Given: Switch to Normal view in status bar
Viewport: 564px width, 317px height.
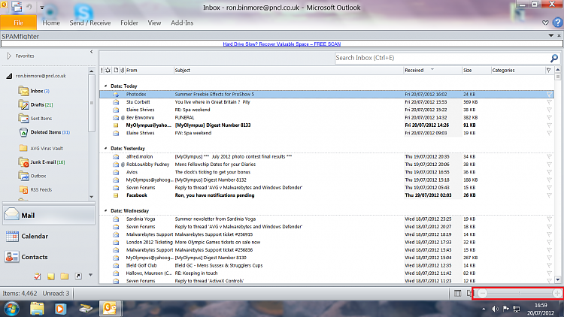Looking at the screenshot, I should (x=457, y=293).
